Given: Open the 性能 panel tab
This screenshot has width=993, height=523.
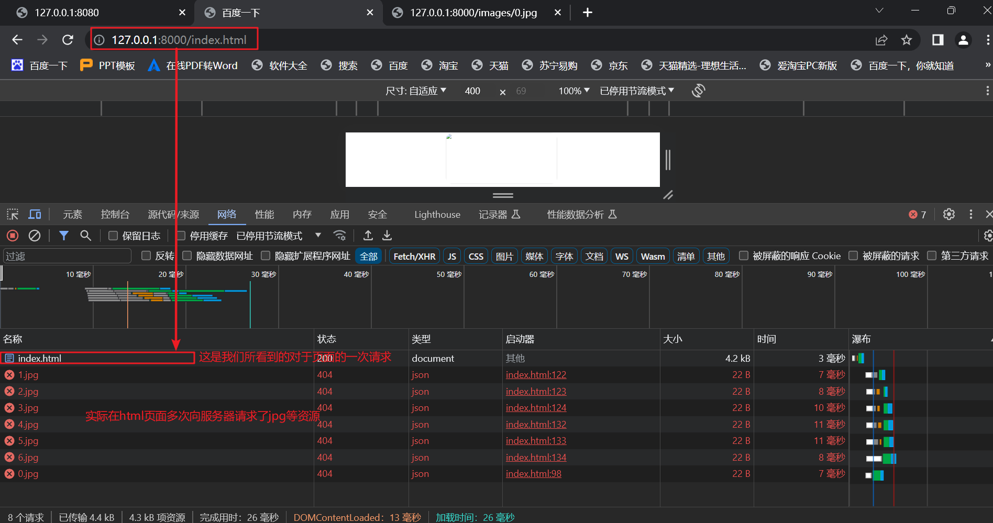Looking at the screenshot, I should [264, 215].
